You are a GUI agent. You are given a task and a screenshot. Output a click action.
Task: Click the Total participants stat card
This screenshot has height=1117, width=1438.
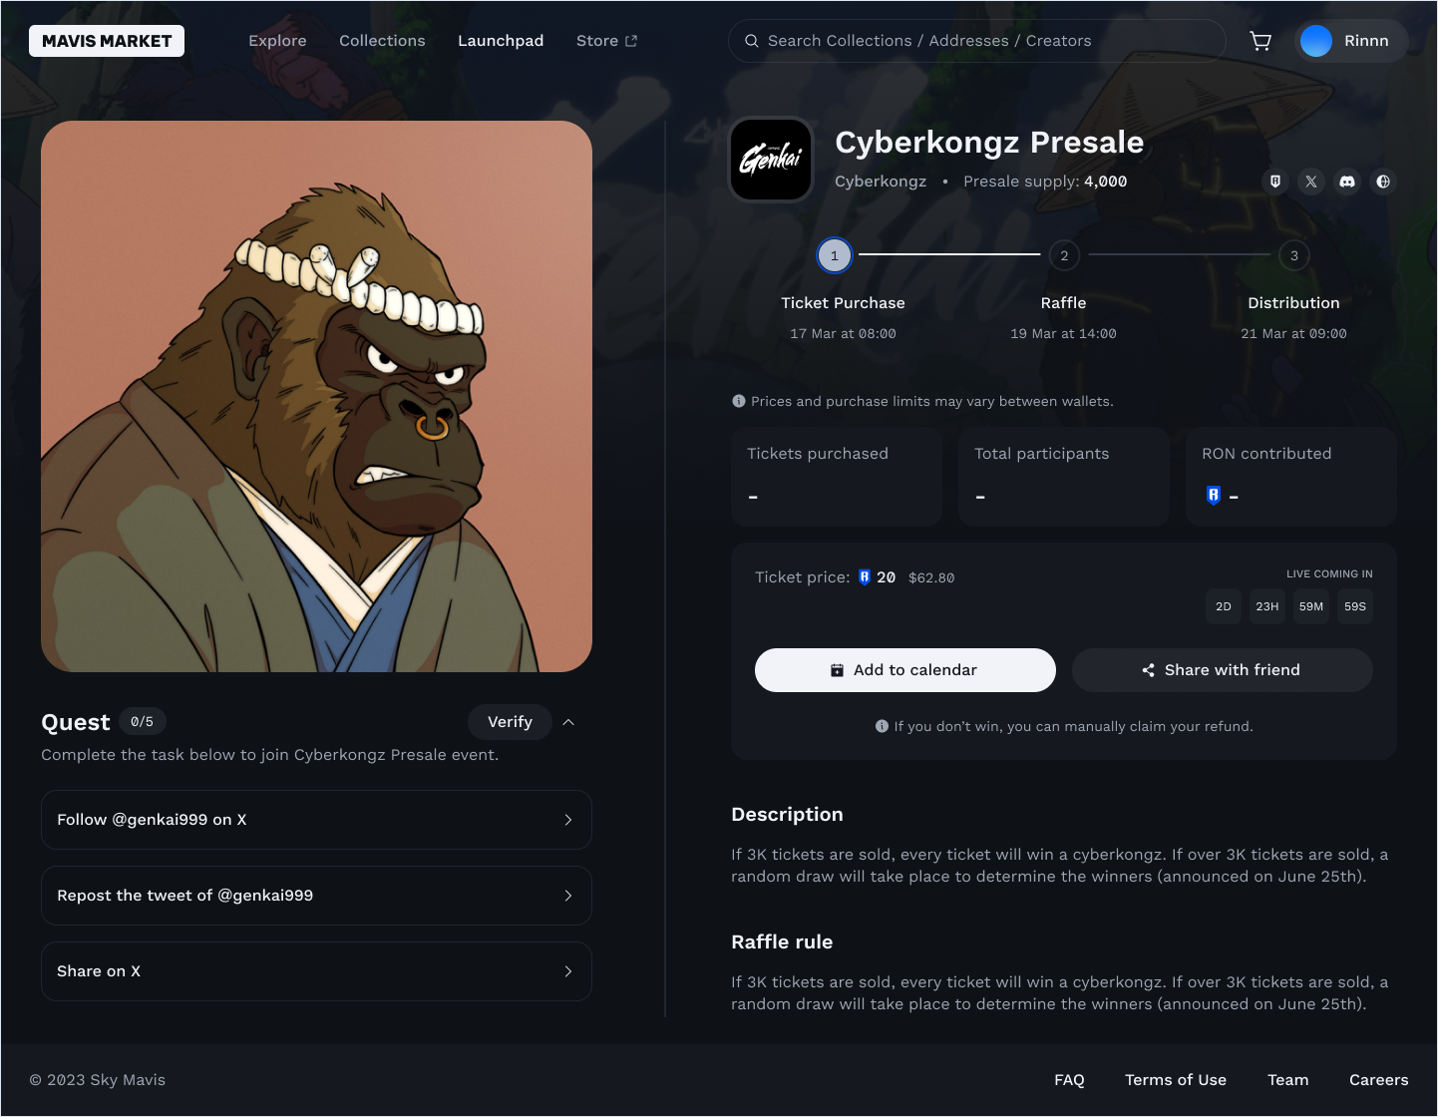1064,477
